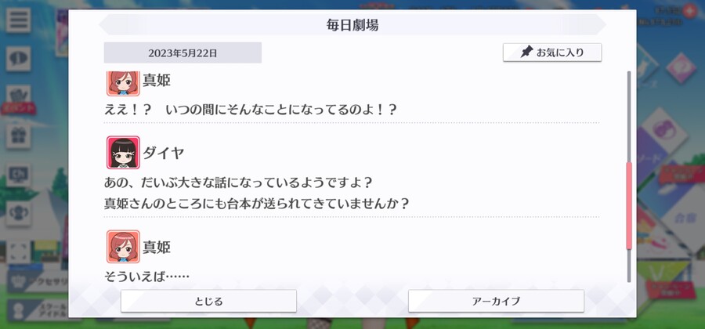Tap Maki's avatar above そういえば……
The height and width of the screenshot is (329, 705).
click(x=123, y=247)
